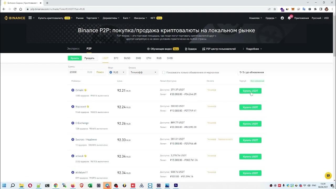The width and height of the screenshot is (336, 189).
Task: Go back in browser history
Action: click(4, 9)
